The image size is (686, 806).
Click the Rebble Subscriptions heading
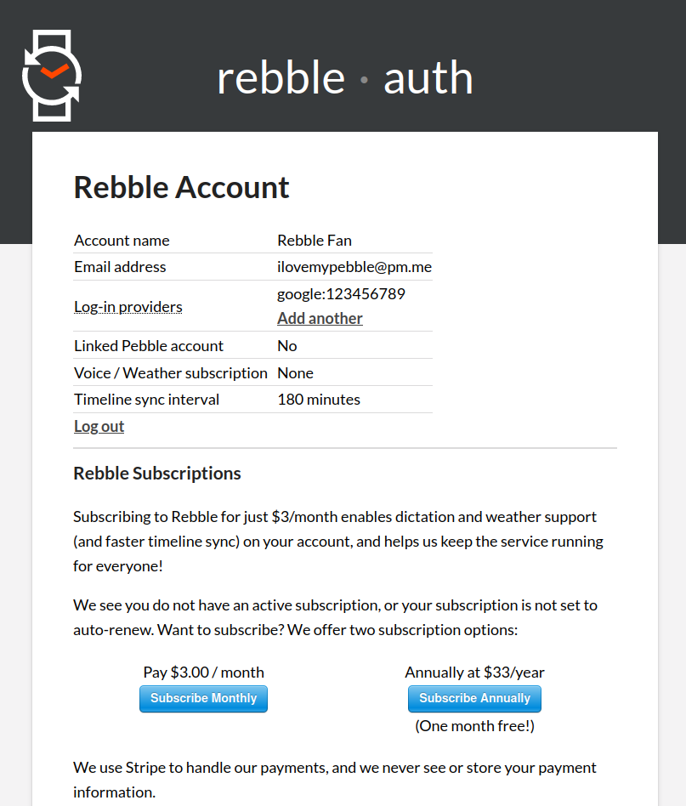(157, 474)
